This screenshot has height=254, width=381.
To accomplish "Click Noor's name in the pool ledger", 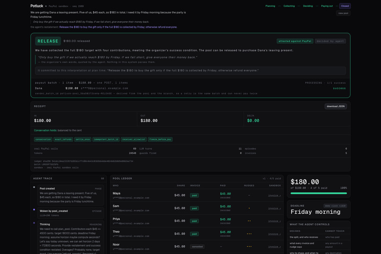I will coord(116,245).
